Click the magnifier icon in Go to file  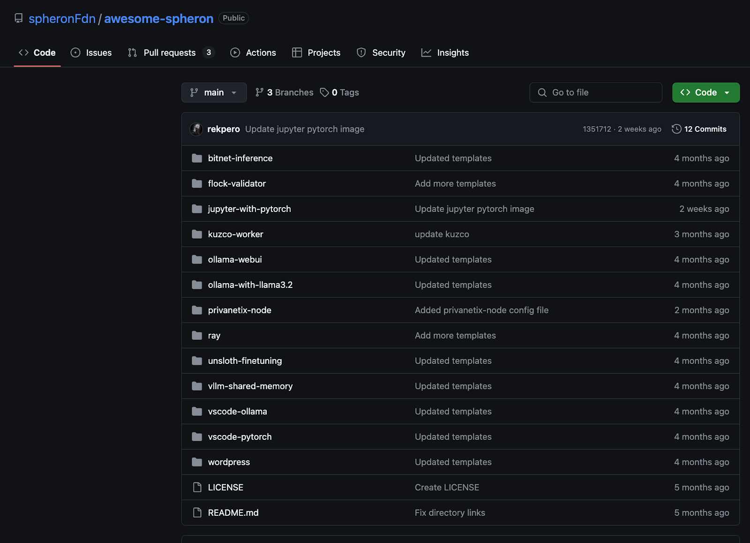coord(542,92)
